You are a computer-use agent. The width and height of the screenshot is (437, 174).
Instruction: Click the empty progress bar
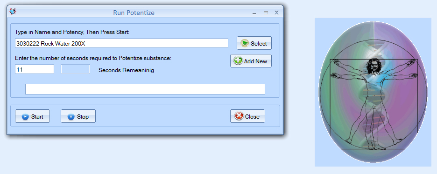[145, 89]
